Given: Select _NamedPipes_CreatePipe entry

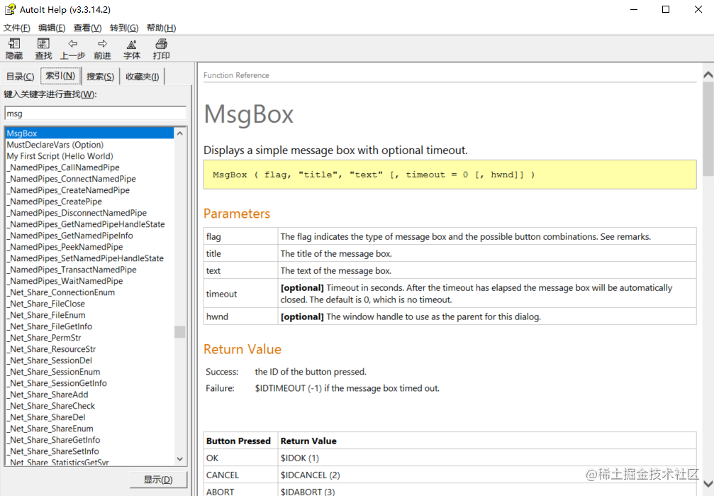Looking at the screenshot, I should [54, 202].
